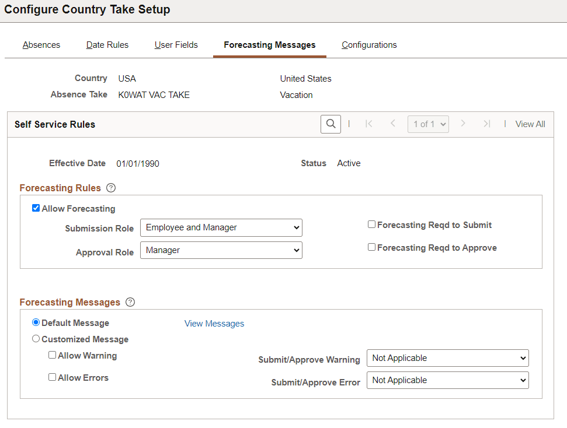The width and height of the screenshot is (567, 428).
Task: Open the Submission Role dropdown
Action: (221, 227)
